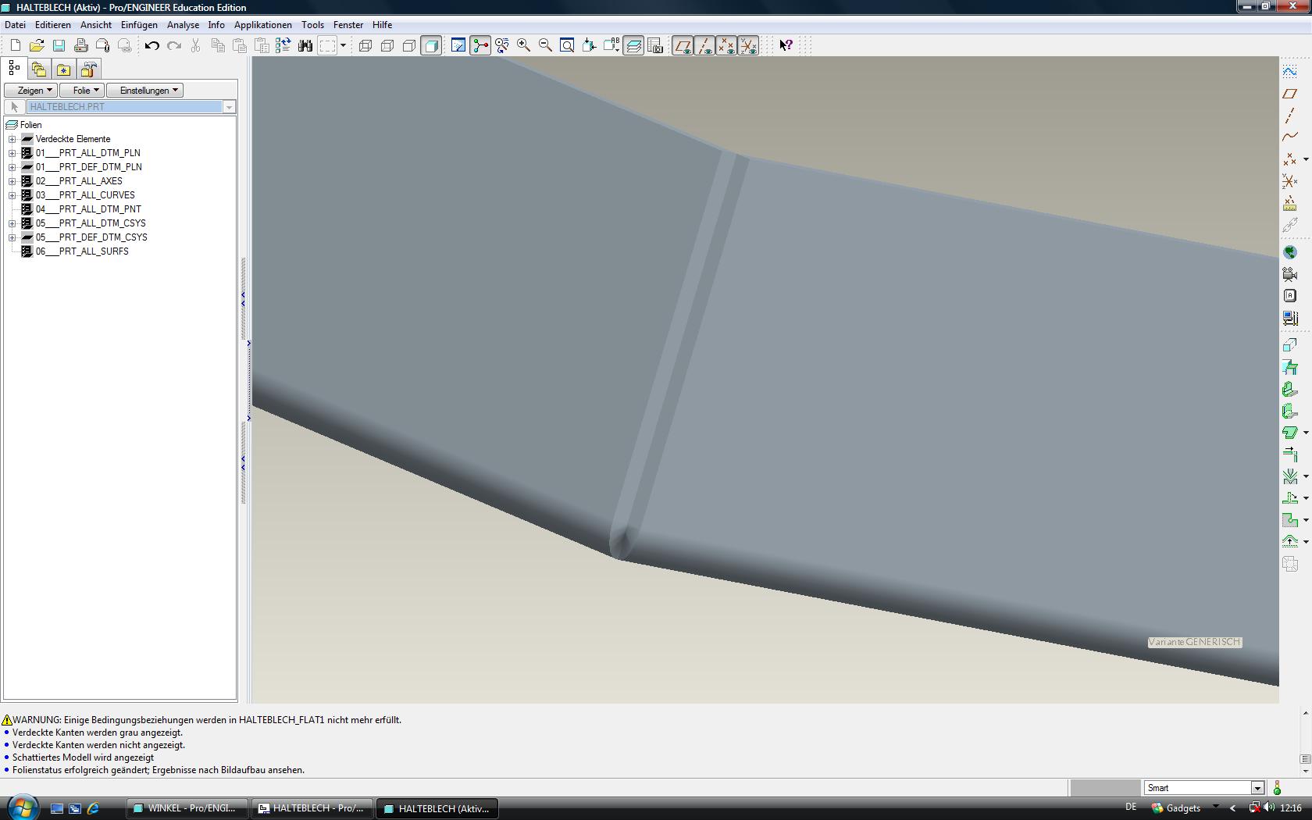Click the Einstellungen button
This screenshot has width=1312, height=820.
click(144, 91)
